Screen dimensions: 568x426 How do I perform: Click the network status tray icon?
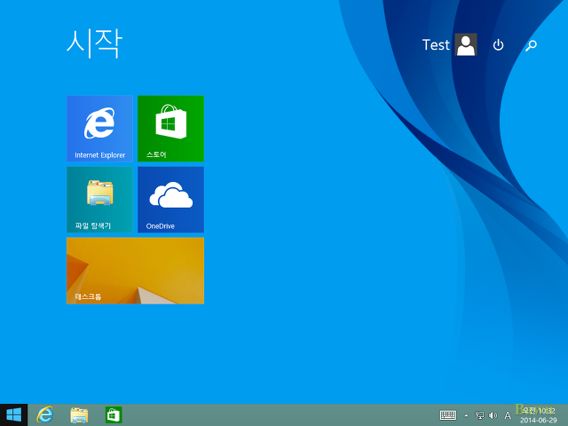coord(479,415)
